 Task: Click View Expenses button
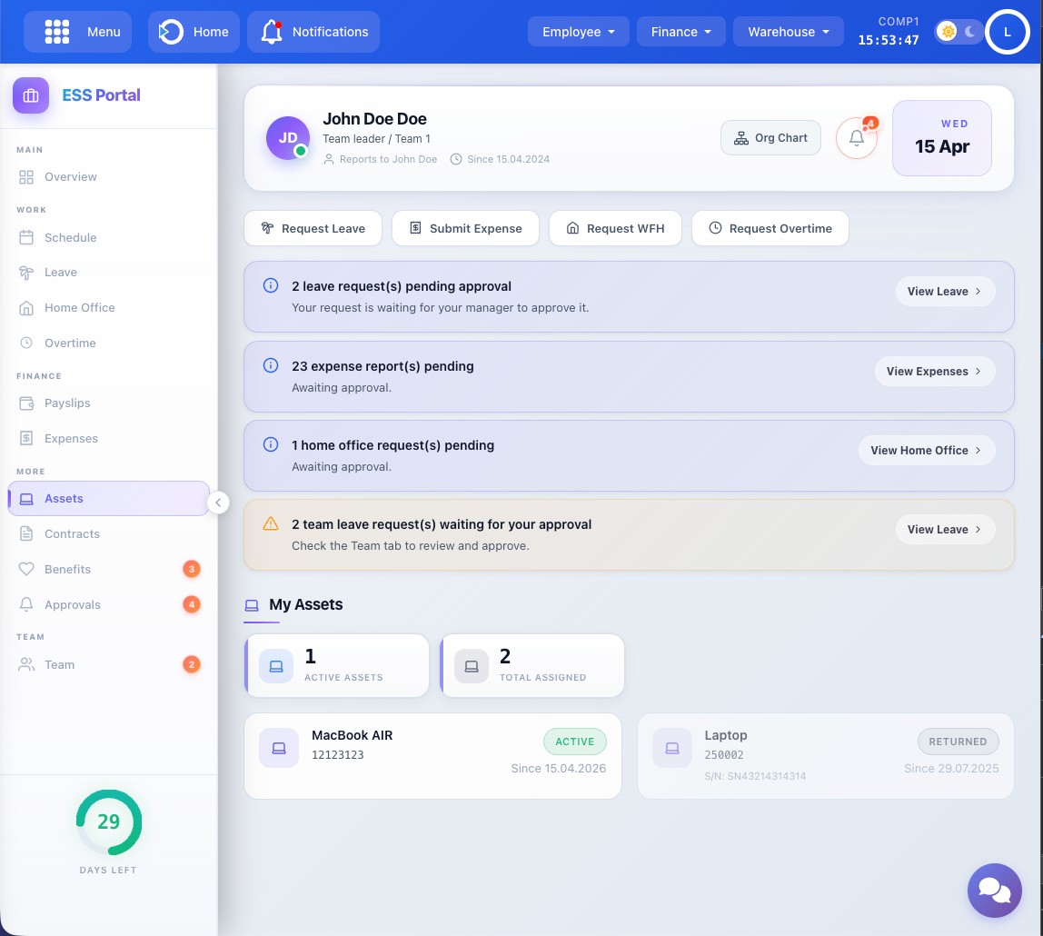click(934, 371)
